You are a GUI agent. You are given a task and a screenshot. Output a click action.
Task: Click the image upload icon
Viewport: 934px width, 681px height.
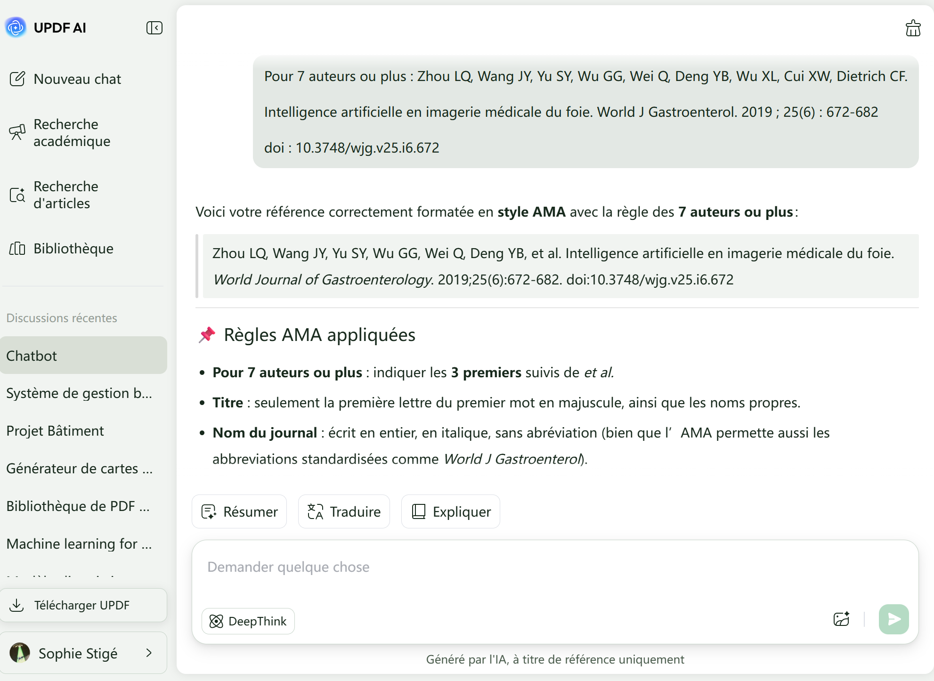tap(841, 619)
